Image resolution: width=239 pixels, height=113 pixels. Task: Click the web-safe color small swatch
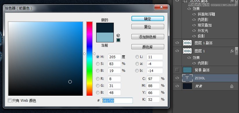coord(118,40)
